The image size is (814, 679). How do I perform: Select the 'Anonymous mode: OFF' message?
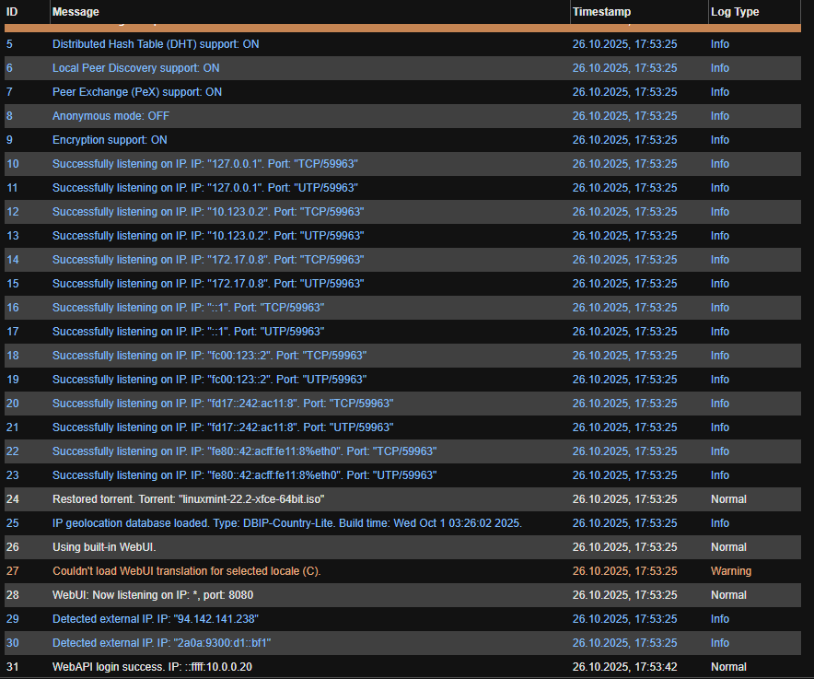coord(110,116)
